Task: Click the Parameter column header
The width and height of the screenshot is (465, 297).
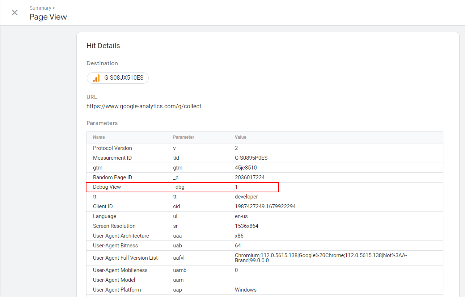Action: point(183,137)
